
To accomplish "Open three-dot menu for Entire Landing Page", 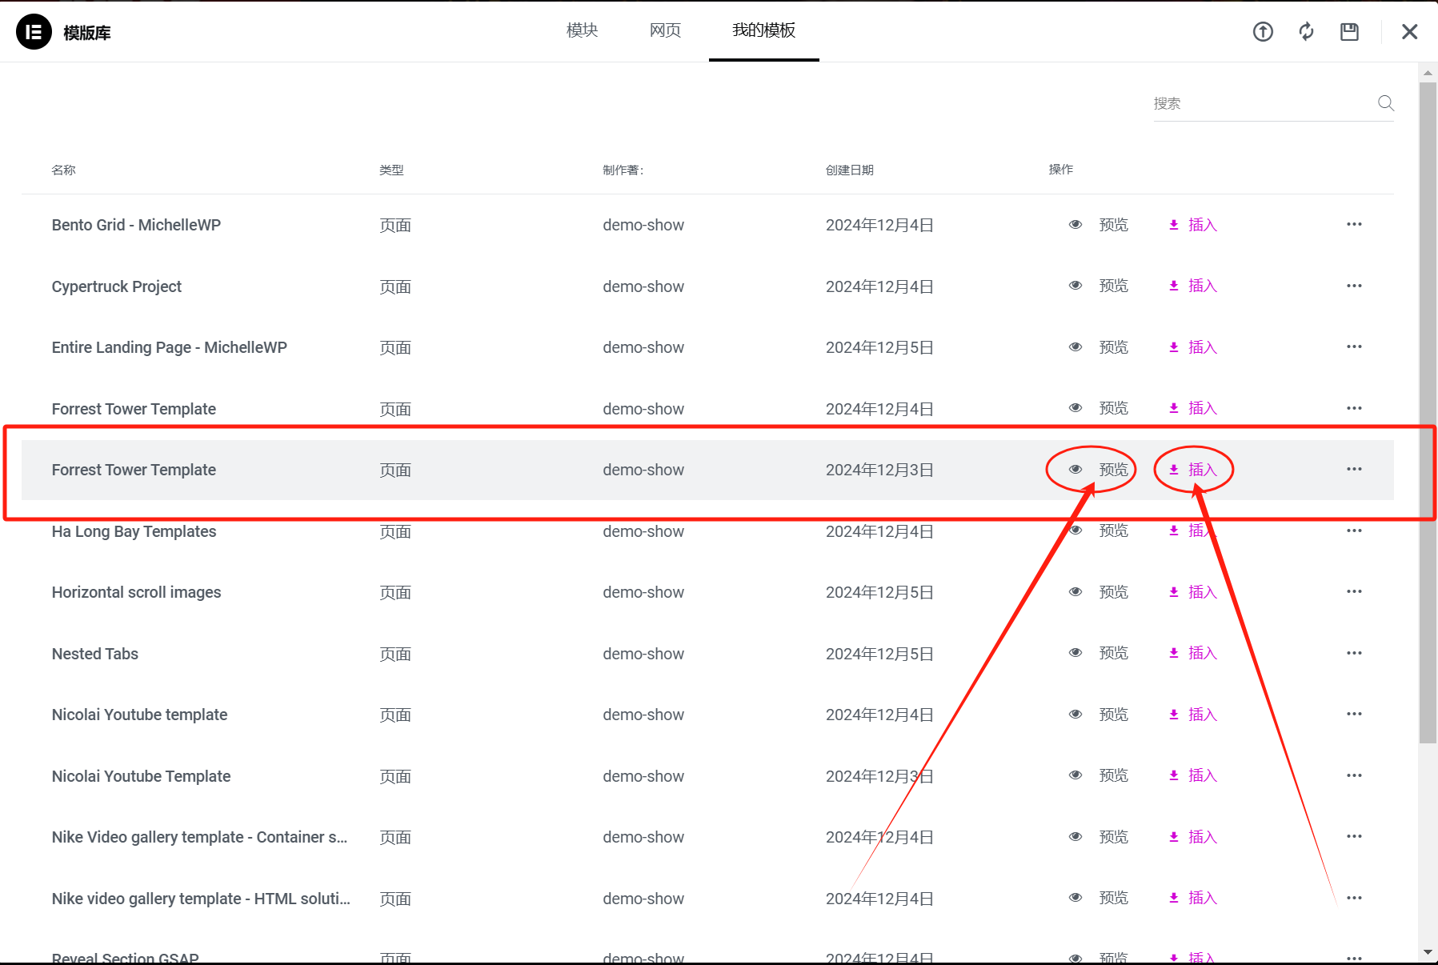I will [x=1353, y=347].
